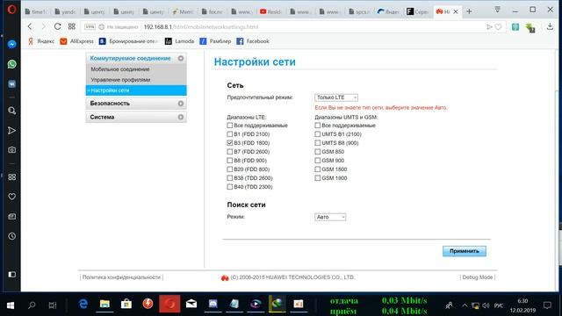Select 'Настройки сети' menu item
Screen dimensions: 562x316
pyautogui.click(x=136, y=90)
